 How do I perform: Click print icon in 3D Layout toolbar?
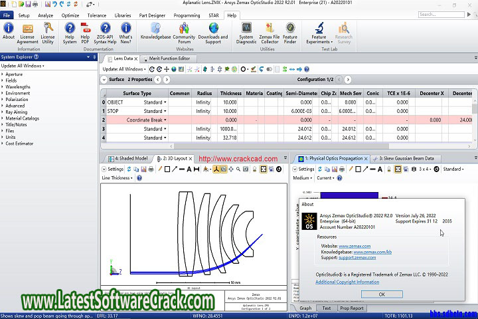click(151, 169)
